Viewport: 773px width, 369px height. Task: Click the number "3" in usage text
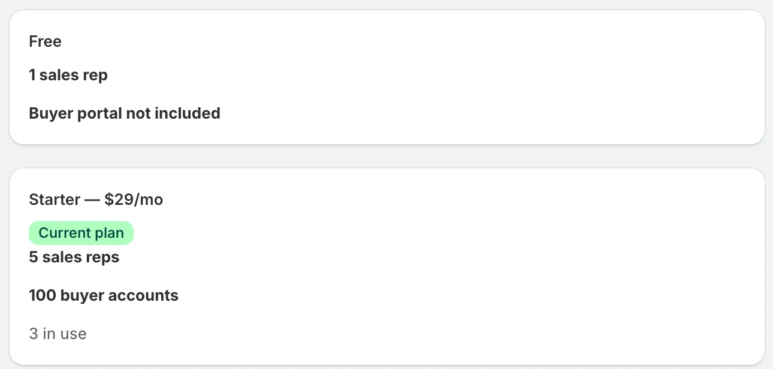pos(34,334)
